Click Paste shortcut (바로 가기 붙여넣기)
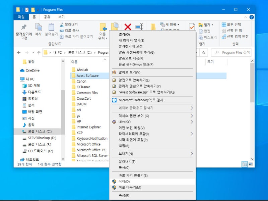The height and width of the screenshot is (201, 268). 76,37
